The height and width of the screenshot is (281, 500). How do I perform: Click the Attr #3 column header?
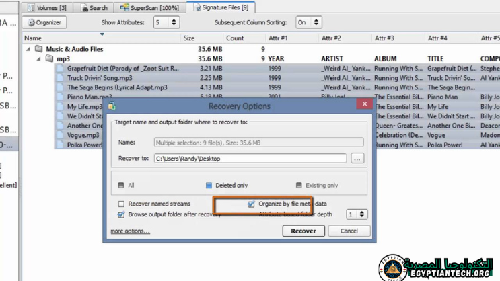point(384,38)
